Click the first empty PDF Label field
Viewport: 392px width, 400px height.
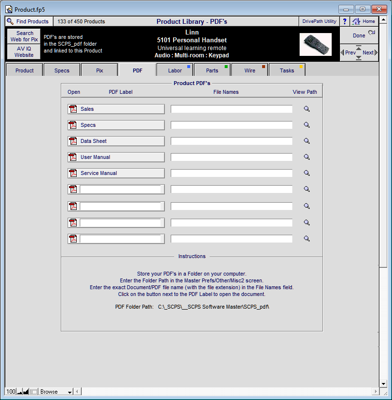[121, 189]
